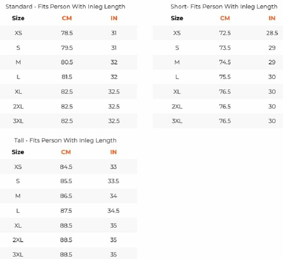283x259 pixels.
Task: Select the 78.5 cm cell for Standard XS
Action: tap(67, 33)
